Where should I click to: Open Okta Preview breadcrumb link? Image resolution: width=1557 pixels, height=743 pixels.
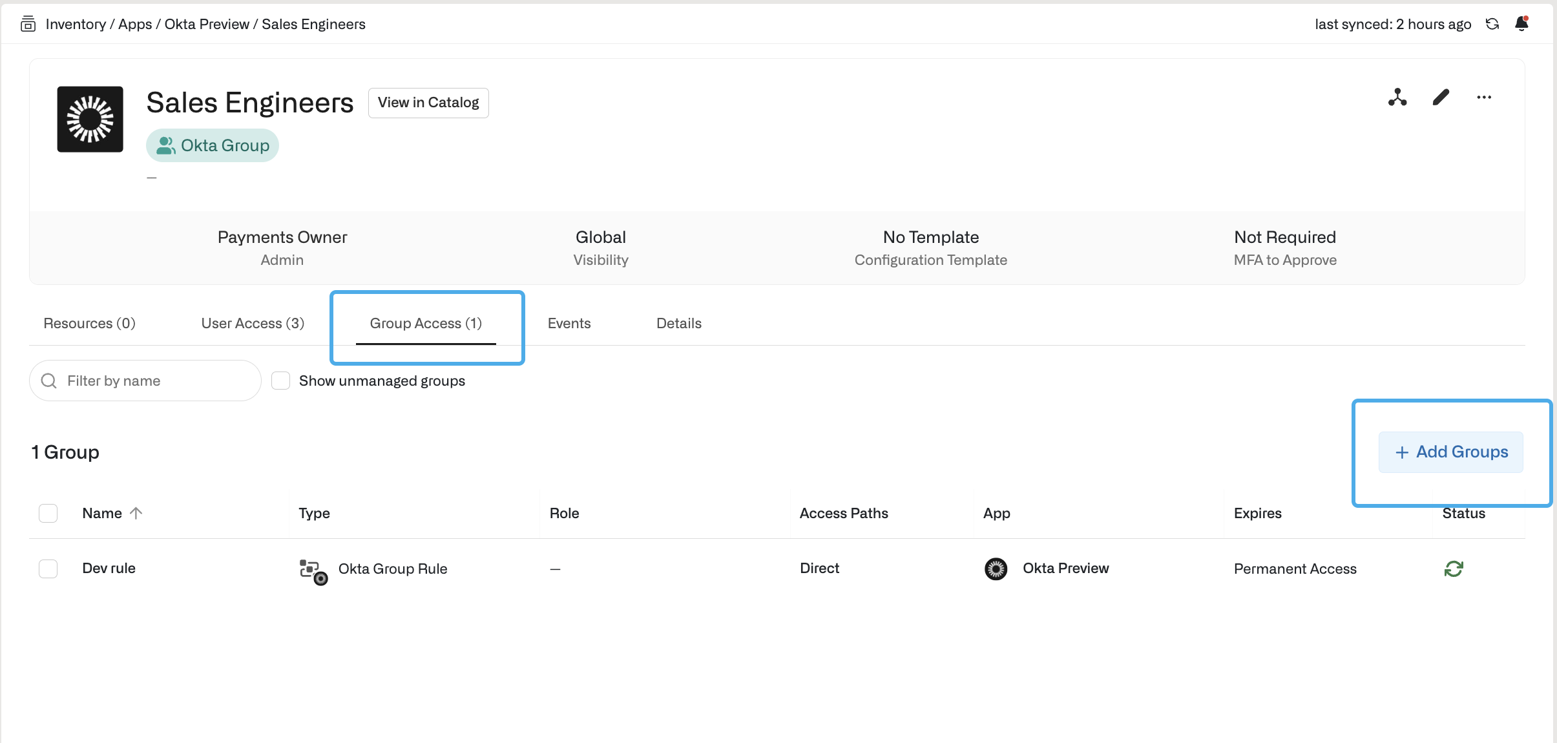pos(207,24)
